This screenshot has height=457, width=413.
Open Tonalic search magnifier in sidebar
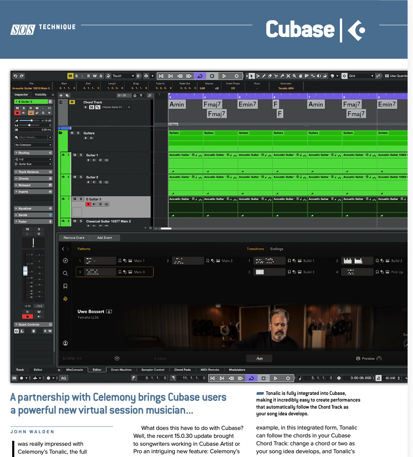tap(65, 273)
